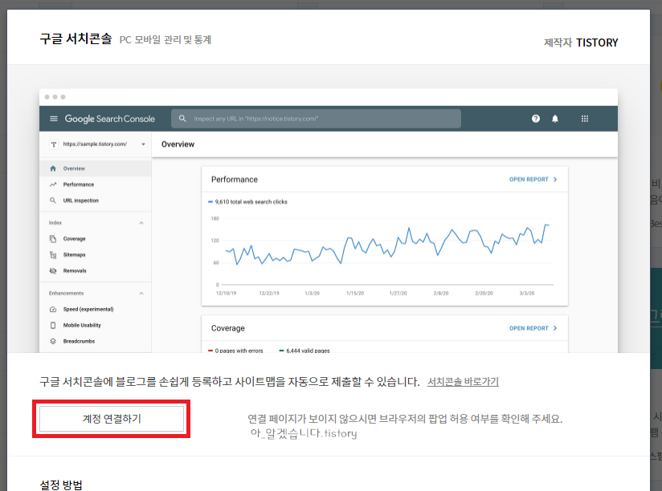Open the 서치콘솔 바로가기 link
The width and height of the screenshot is (662, 491).
point(463,382)
